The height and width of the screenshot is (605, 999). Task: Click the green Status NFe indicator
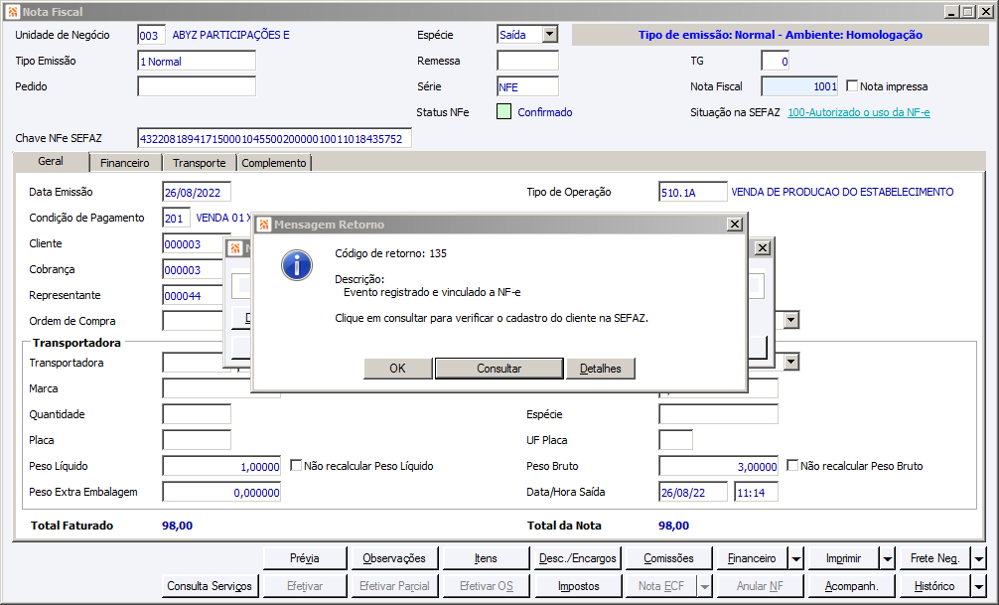[503, 112]
